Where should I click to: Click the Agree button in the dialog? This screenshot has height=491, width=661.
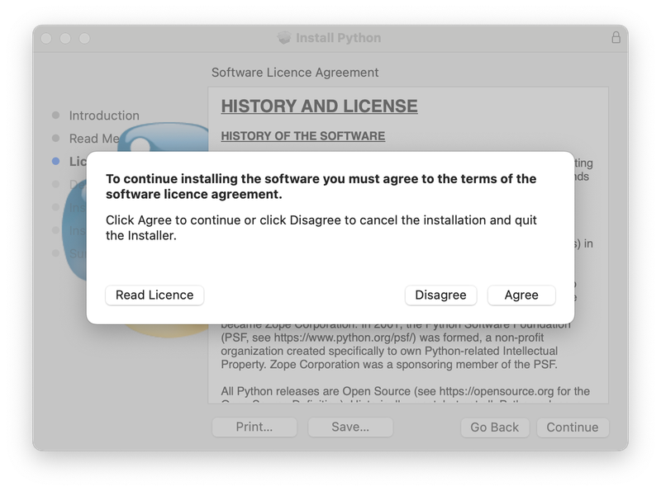point(521,295)
